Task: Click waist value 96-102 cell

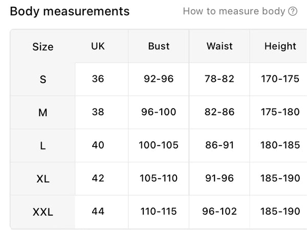Action: pyautogui.click(x=220, y=212)
